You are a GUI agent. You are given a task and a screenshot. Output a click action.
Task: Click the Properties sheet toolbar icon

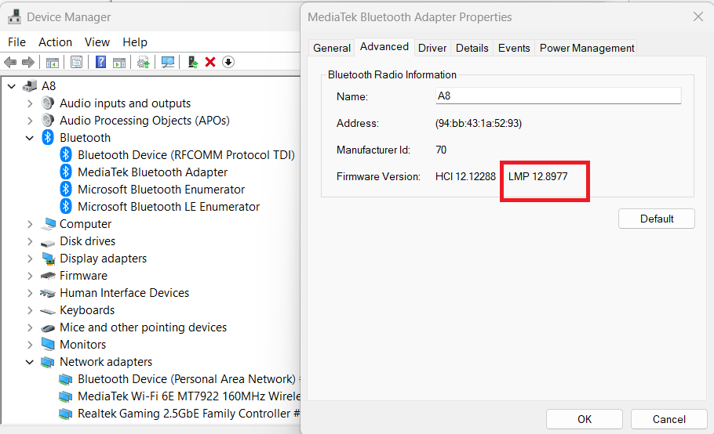(76, 63)
